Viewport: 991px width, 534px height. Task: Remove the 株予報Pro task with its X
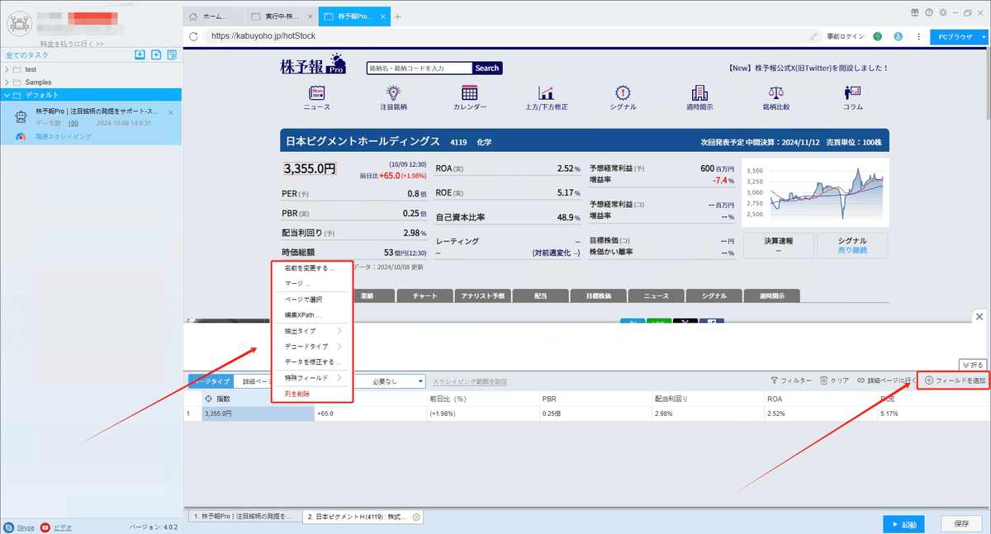coord(171,112)
